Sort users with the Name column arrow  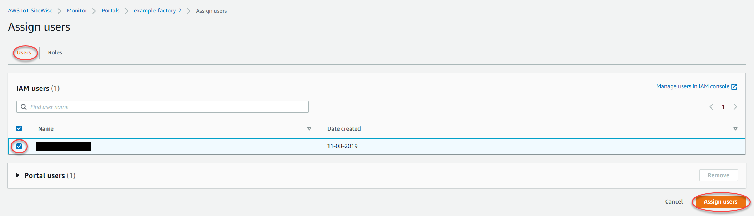pos(309,129)
